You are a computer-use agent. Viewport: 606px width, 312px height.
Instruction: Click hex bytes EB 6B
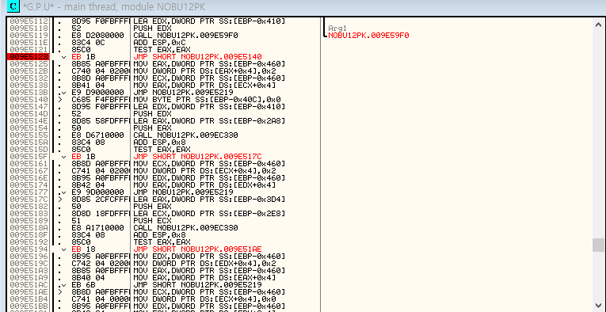[x=83, y=285]
